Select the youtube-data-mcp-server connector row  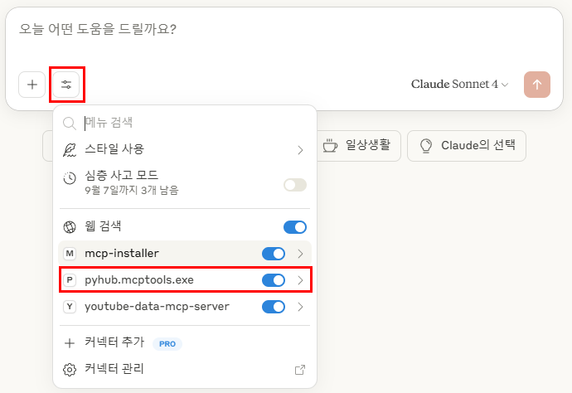[x=185, y=307]
